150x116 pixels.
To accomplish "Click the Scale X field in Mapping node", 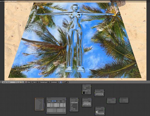I will [62, 104].
